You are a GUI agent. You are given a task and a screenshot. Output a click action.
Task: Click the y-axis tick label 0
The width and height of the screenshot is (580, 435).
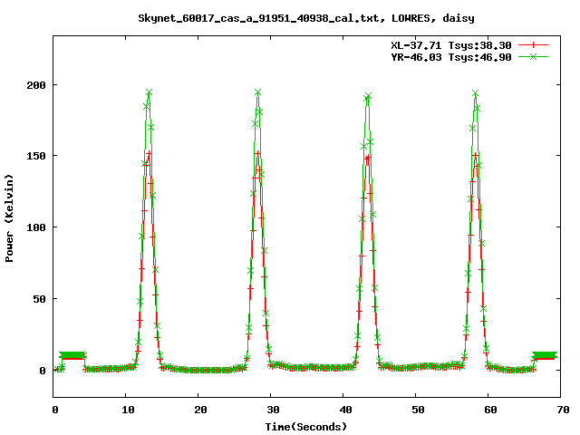click(x=43, y=371)
